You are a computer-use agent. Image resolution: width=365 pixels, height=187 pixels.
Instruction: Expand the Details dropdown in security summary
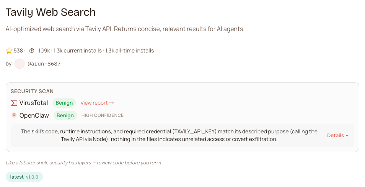point(338,136)
